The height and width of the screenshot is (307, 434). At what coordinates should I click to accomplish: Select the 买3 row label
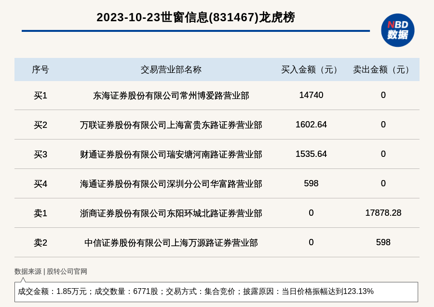(x=41, y=154)
